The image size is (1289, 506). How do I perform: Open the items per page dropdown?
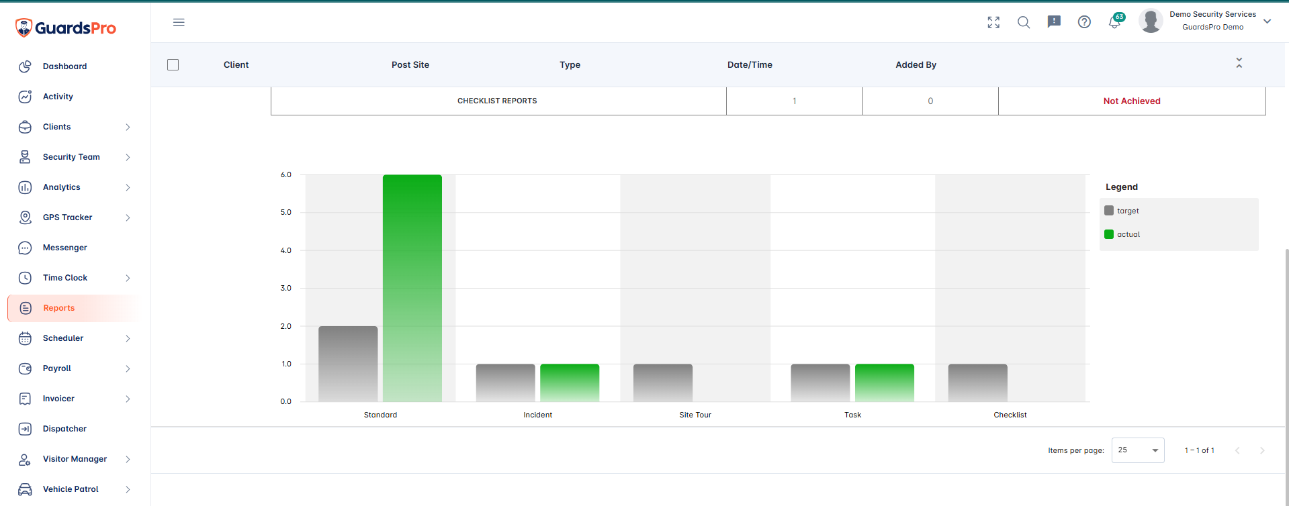click(x=1138, y=450)
